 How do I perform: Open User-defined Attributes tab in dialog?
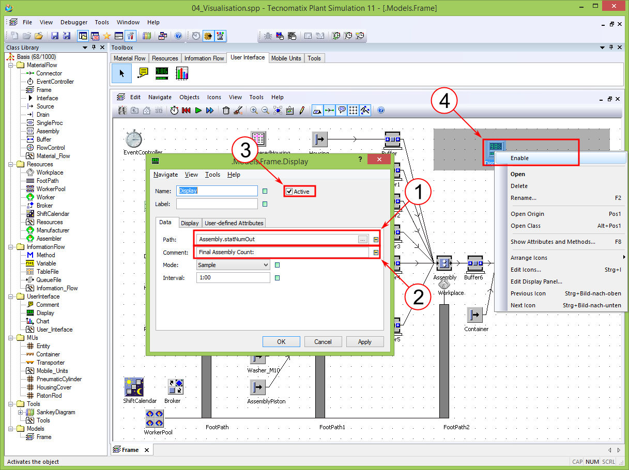(x=234, y=223)
